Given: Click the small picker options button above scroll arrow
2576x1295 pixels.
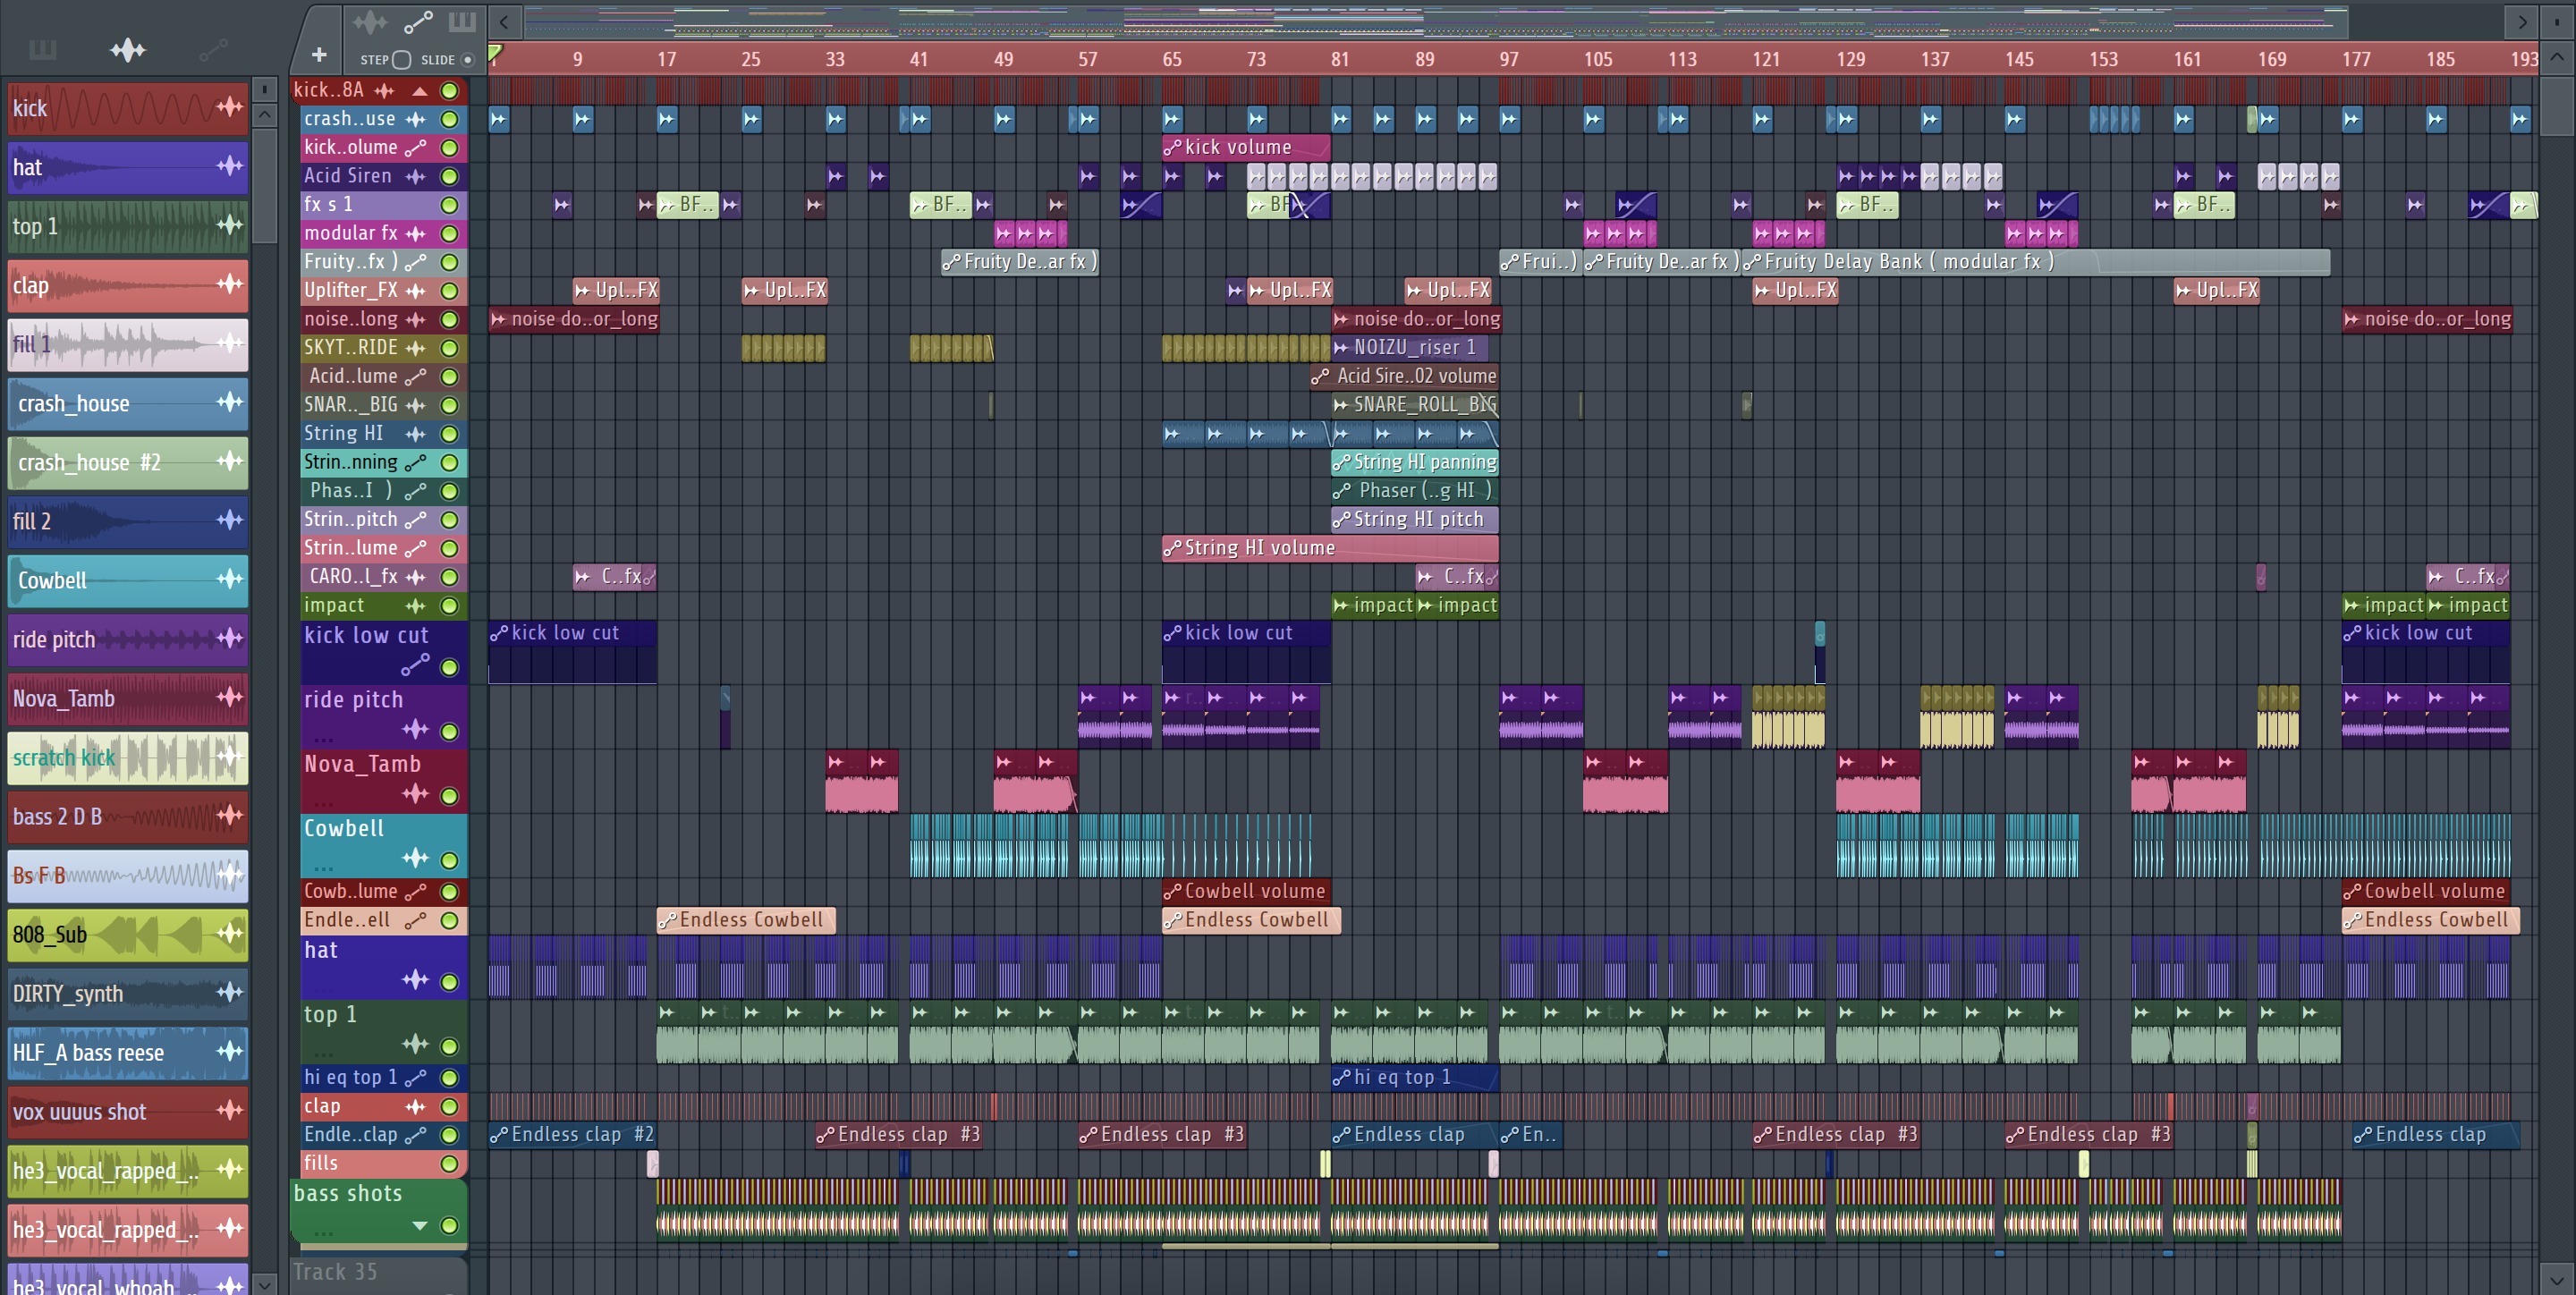Looking at the screenshot, I should (264, 89).
